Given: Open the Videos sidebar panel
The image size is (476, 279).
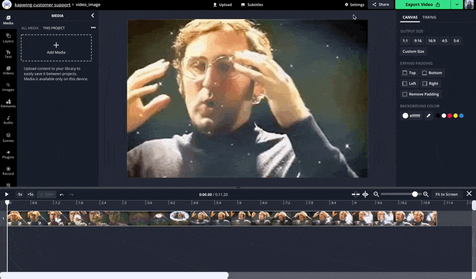Looking at the screenshot, I should (8, 71).
